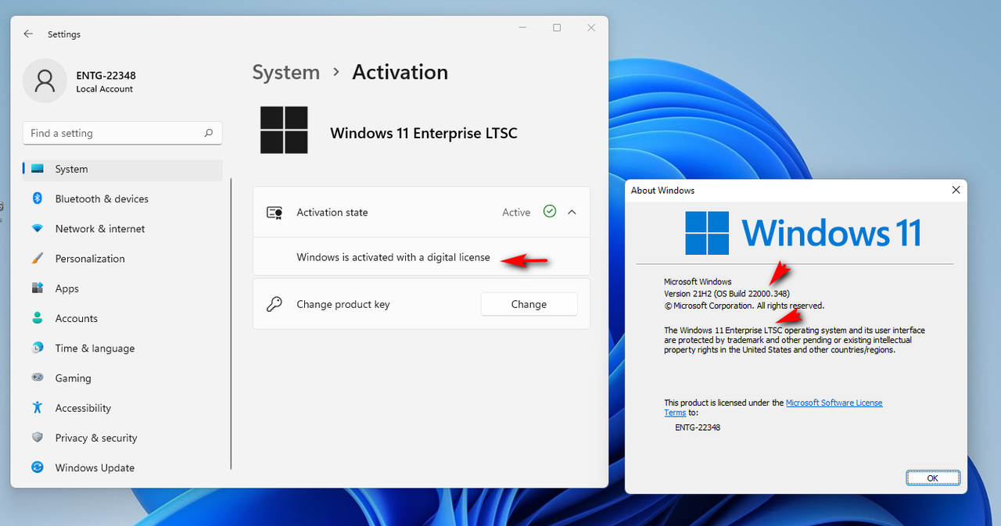This screenshot has width=1001, height=526.
Task: Go to Accessibility settings
Action: tap(124, 407)
